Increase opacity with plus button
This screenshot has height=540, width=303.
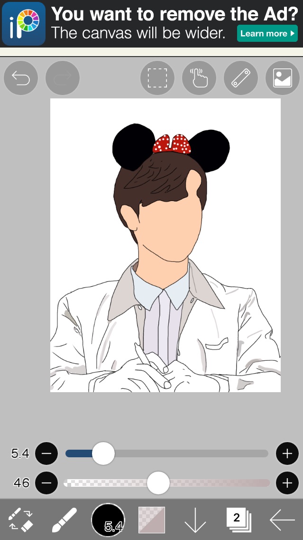click(x=287, y=483)
